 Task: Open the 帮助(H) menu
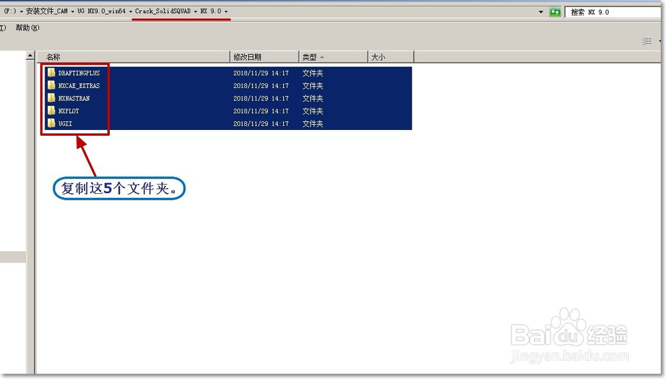tap(27, 27)
